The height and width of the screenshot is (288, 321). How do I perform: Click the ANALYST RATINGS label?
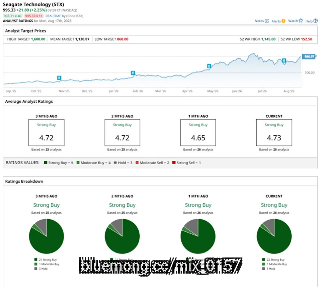point(18,21)
